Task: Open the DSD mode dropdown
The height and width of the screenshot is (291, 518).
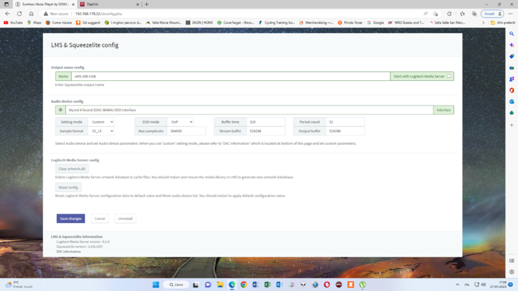Action: pyautogui.click(x=180, y=122)
